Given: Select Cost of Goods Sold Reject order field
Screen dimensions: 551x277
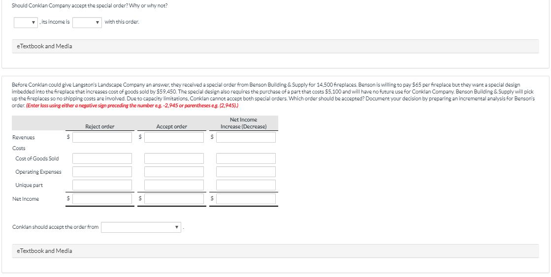Looking at the screenshot, I should (x=102, y=158).
